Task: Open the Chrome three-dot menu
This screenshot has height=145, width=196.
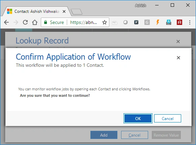Action: point(190,22)
